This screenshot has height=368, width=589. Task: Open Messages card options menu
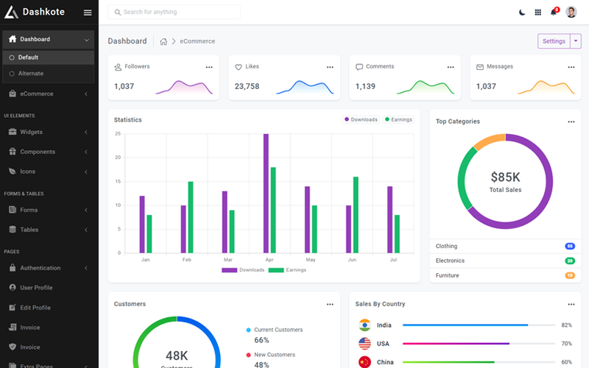571,67
